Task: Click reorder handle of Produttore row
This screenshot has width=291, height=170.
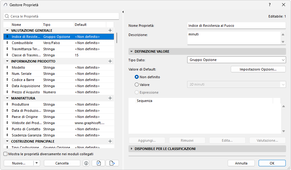Action: pyautogui.click(x=7, y=104)
